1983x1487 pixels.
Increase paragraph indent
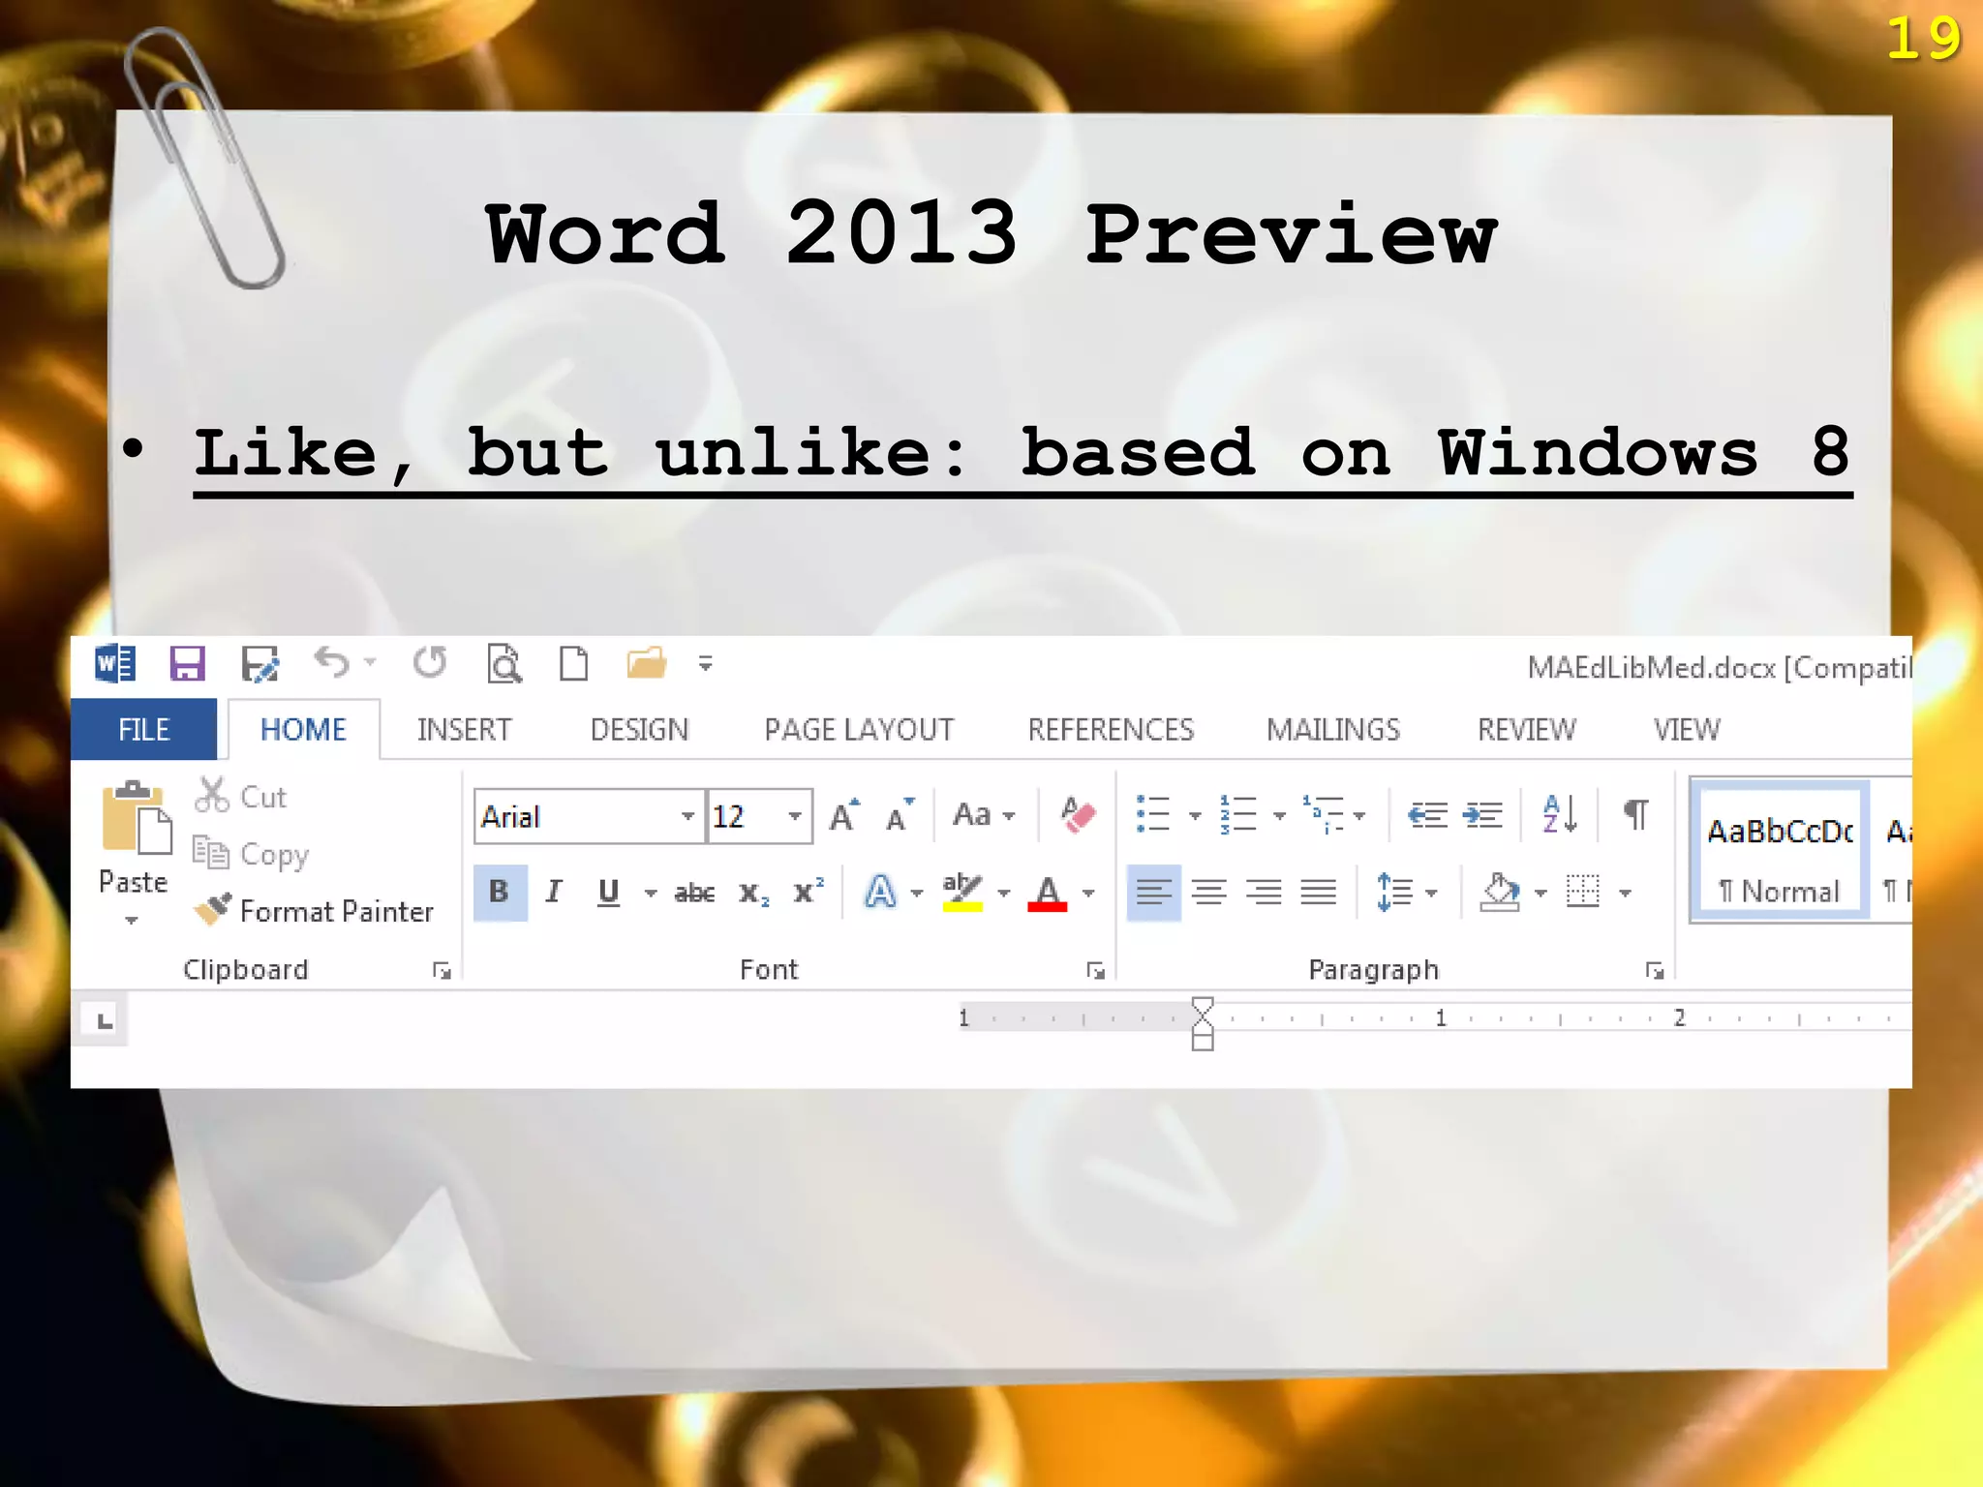(1482, 815)
